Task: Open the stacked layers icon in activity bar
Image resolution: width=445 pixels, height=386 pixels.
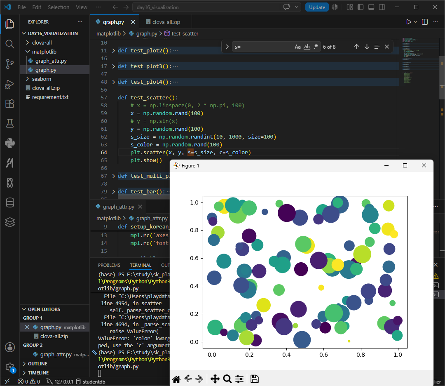Action: coord(9,222)
